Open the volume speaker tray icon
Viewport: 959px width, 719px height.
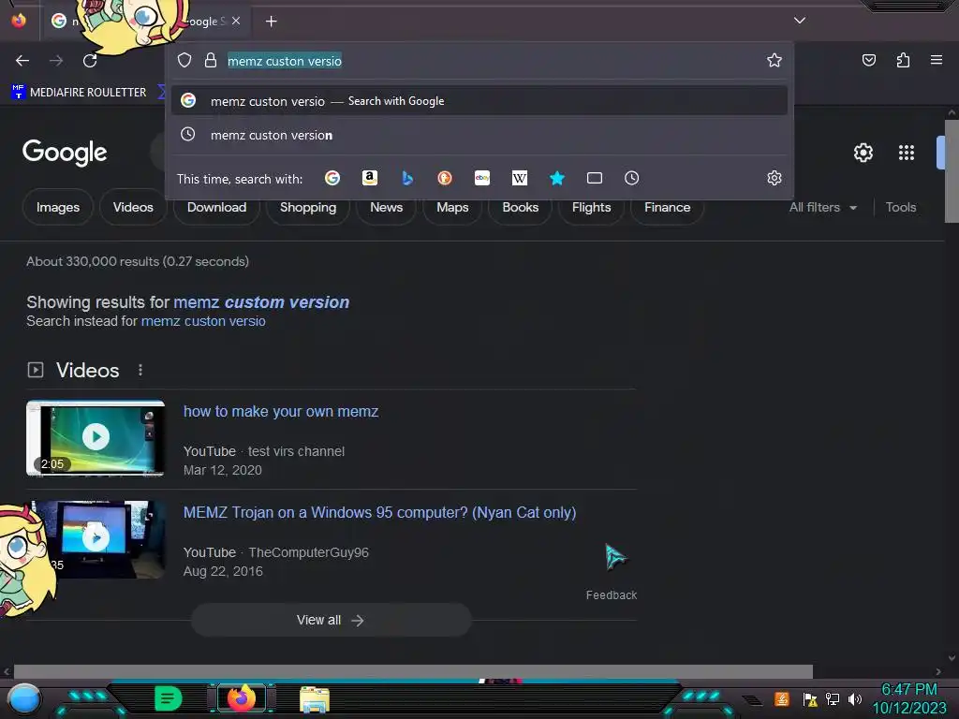[x=855, y=698]
